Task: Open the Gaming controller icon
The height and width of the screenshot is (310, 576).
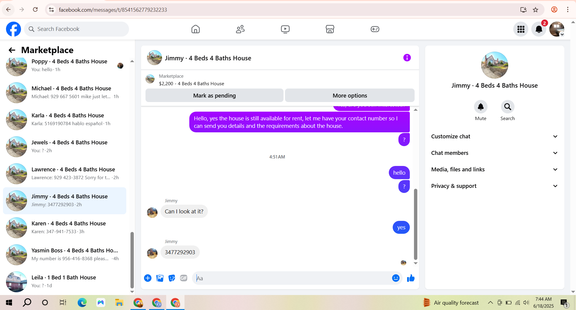Action: tap(375, 29)
